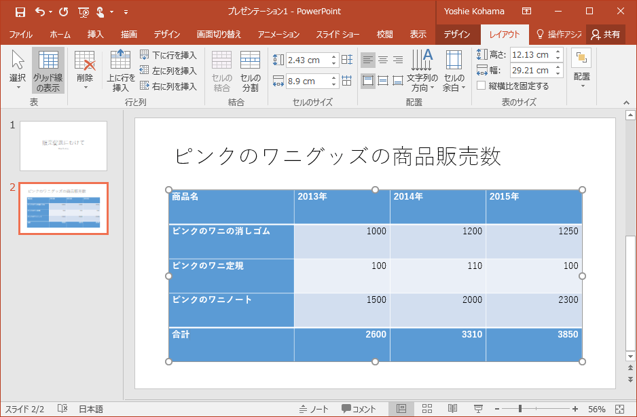Switch to the 挿入 tab
The width and height of the screenshot is (637, 417).
coord(96,35)
